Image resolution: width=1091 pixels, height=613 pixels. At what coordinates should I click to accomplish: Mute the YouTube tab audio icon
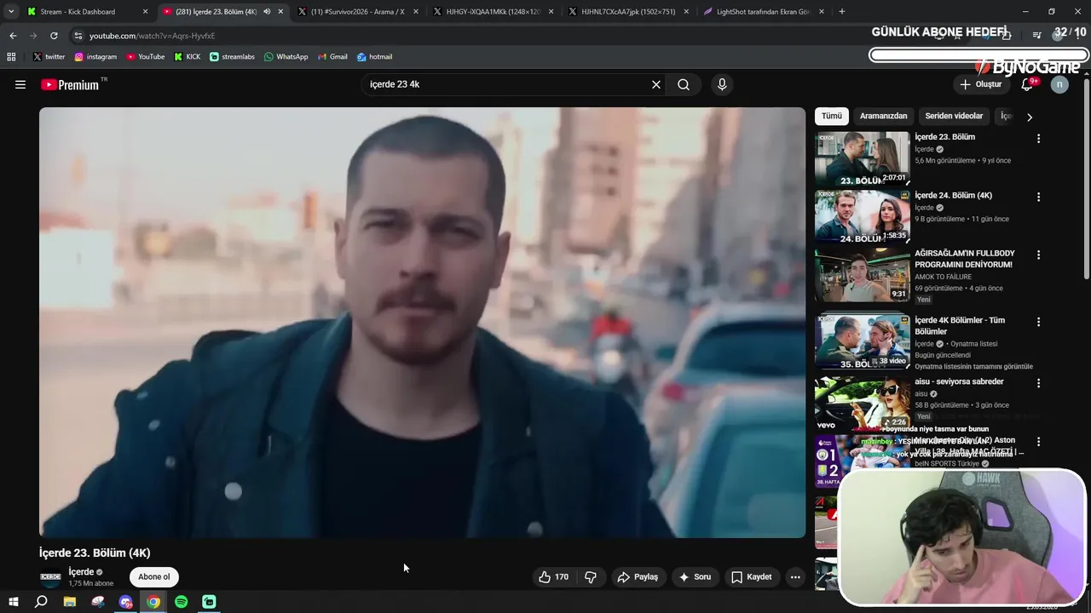pyautogui.click(x=267, y=12)
